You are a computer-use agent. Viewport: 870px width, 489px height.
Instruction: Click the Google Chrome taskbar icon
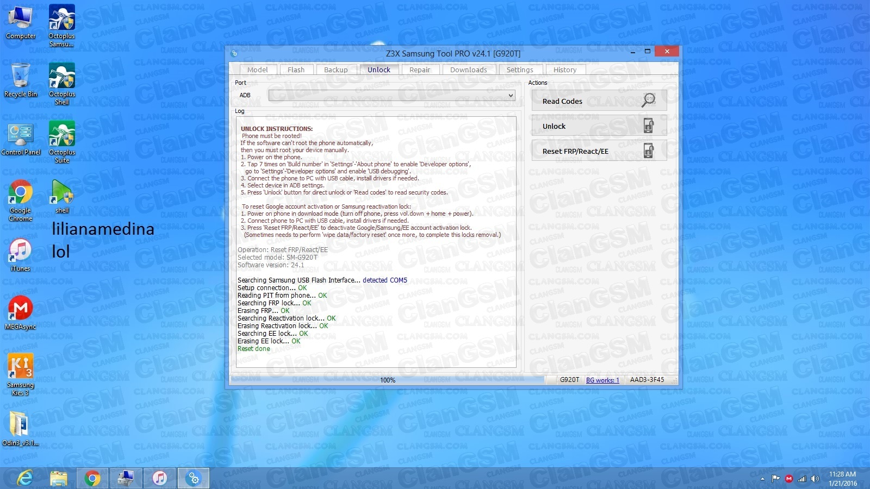coord(92,478)
